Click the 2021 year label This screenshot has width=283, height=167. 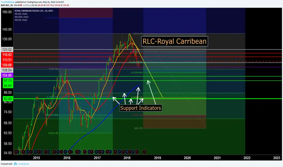coord(217,158)
